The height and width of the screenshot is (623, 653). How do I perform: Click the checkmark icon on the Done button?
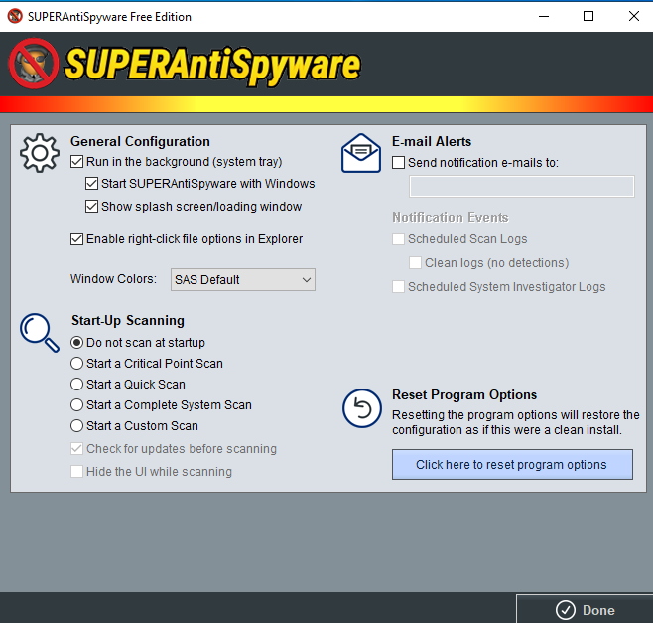click(565, 610)
